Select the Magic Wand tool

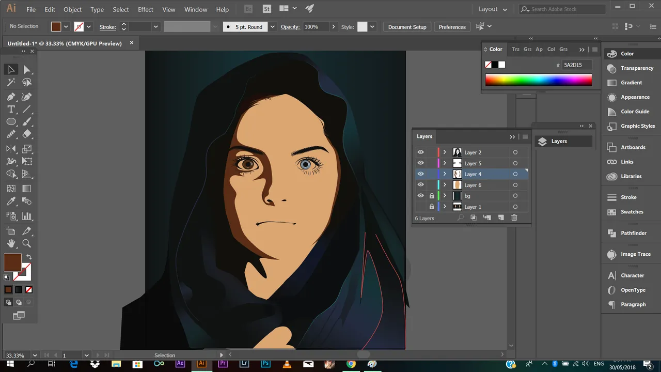11,82
